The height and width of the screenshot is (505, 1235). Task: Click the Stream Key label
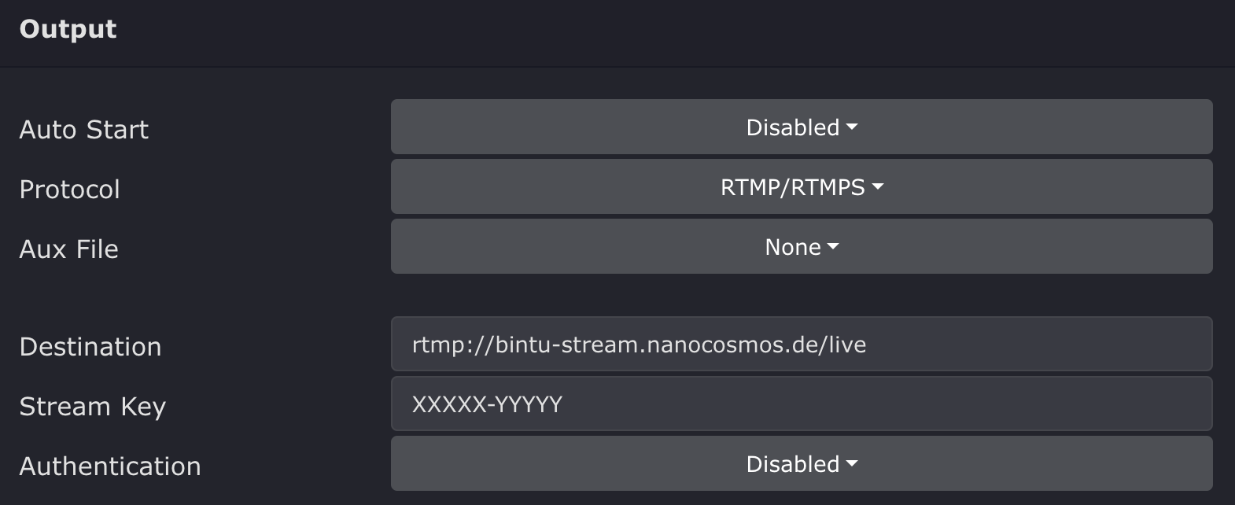tap(93, 407)
